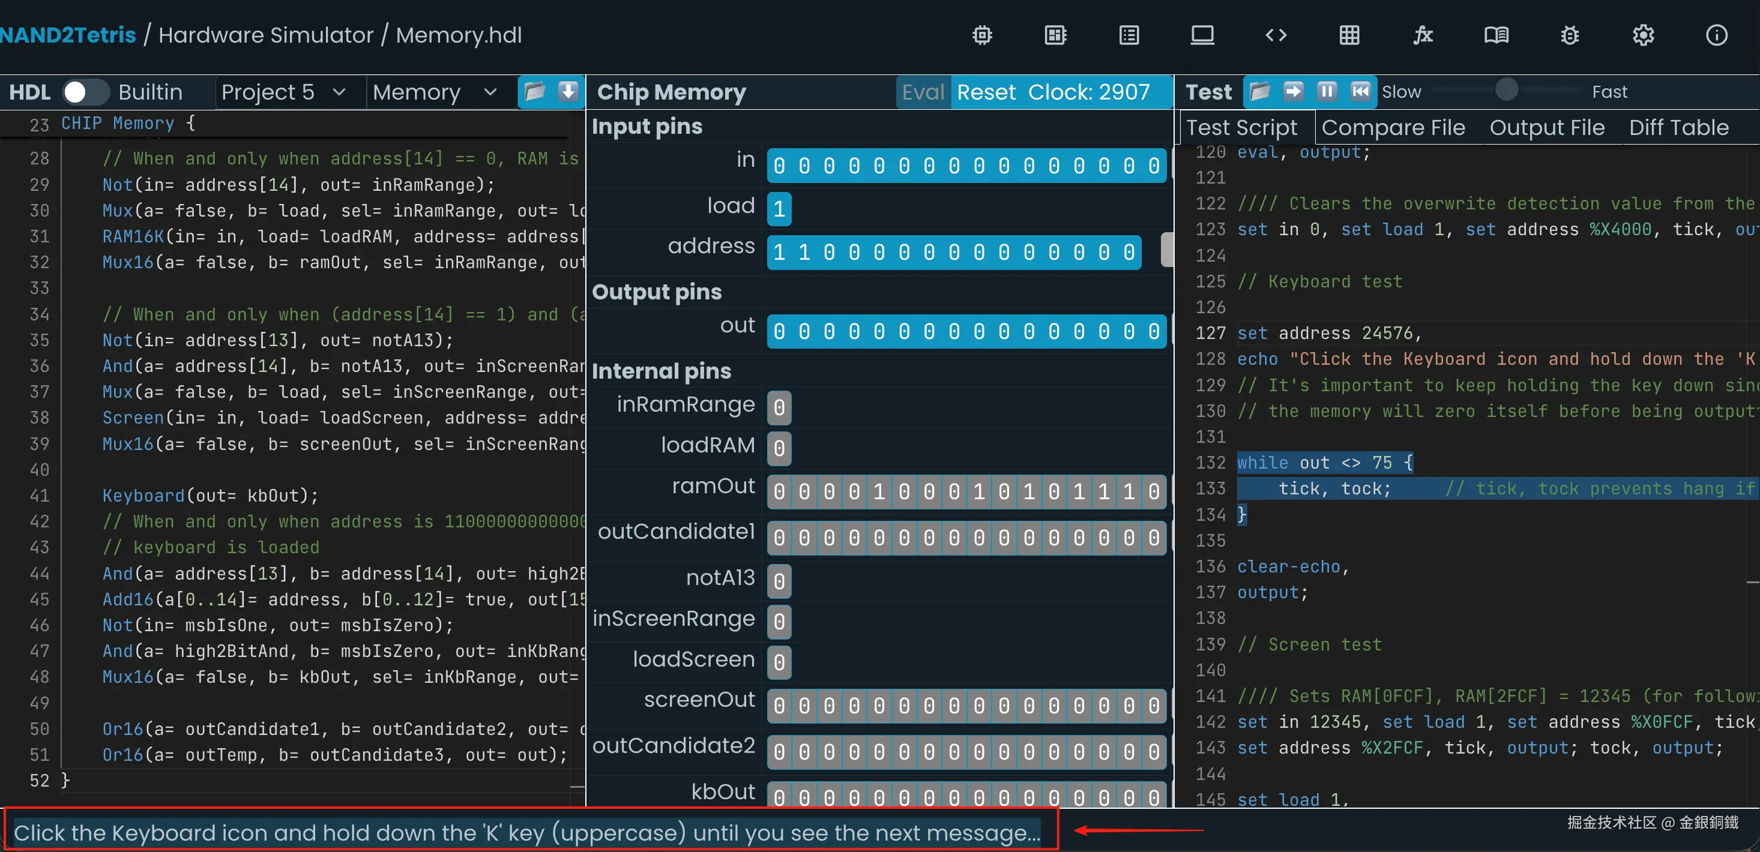Switch to the Compare File tab

[1393, 128]
